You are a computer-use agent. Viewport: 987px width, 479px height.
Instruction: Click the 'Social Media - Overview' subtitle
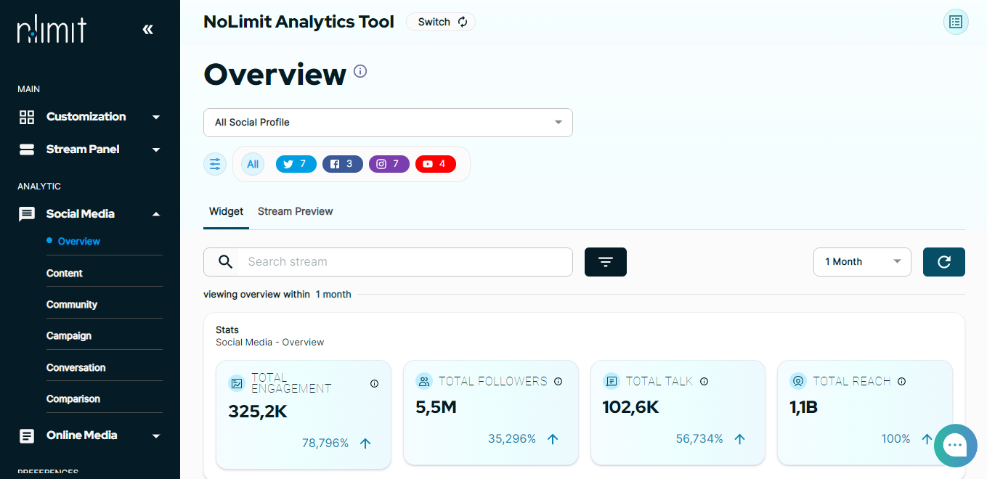[270, 343]
